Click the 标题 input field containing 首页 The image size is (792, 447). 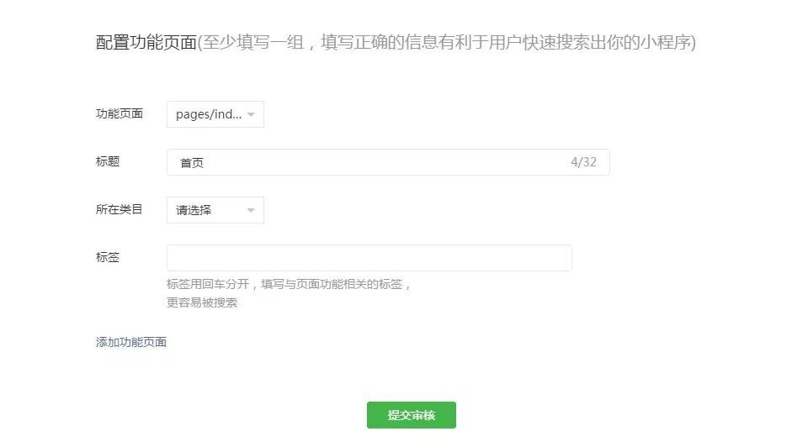(388, 162)
